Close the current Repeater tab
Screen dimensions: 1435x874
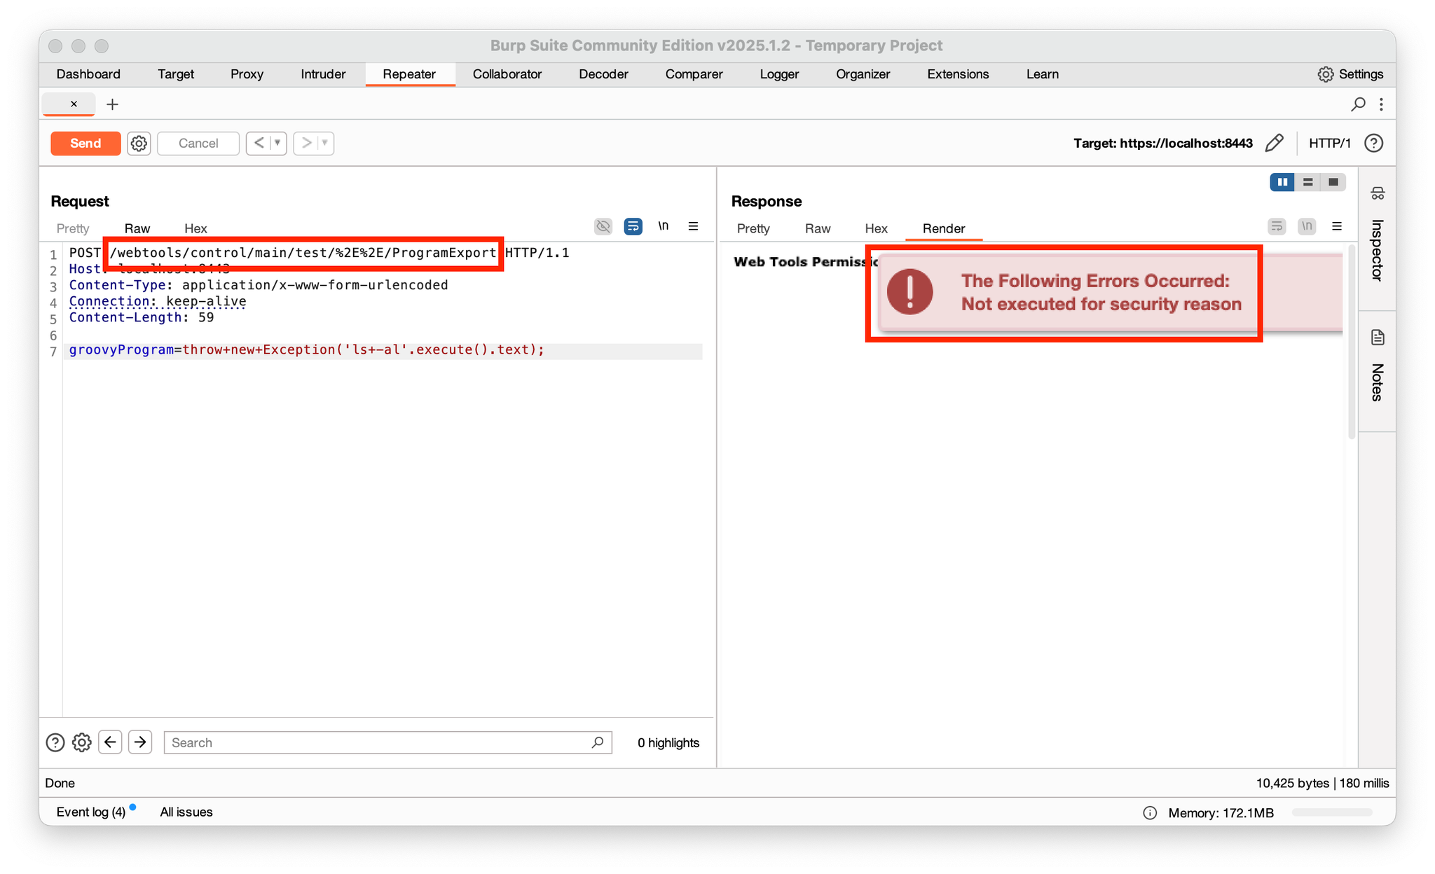74,104
